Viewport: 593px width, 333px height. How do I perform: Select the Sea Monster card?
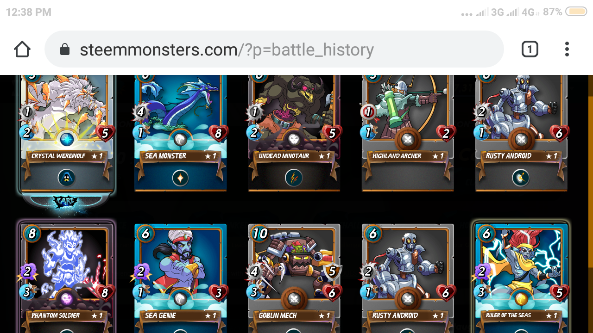click(180, 133)
